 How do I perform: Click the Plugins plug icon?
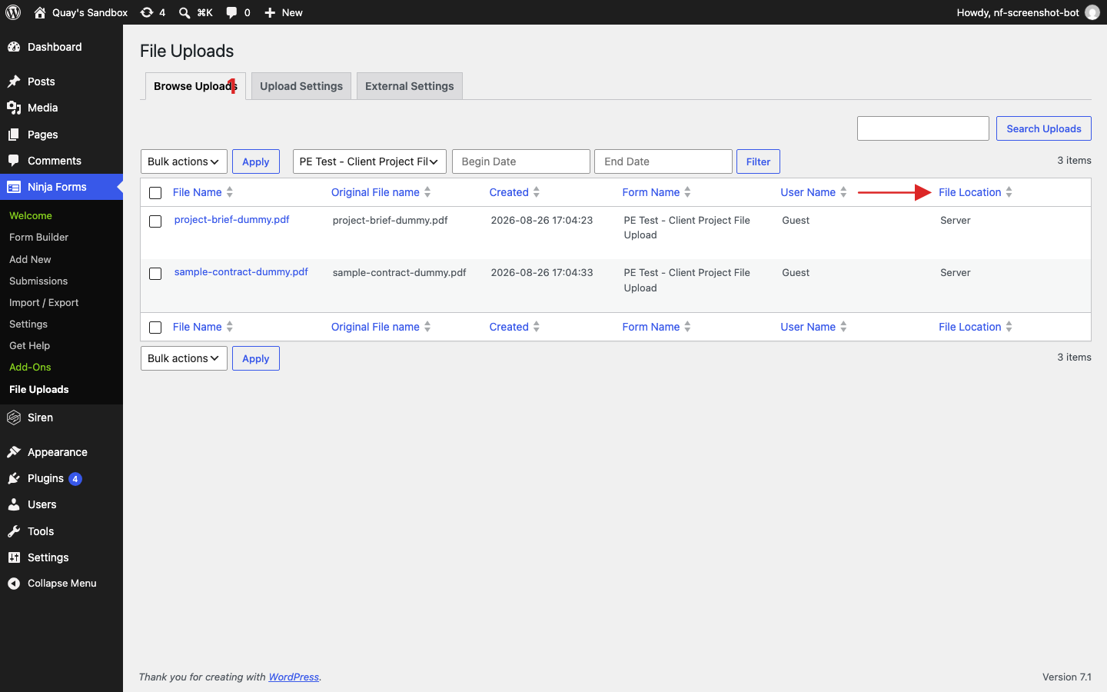tap(14, 478)
